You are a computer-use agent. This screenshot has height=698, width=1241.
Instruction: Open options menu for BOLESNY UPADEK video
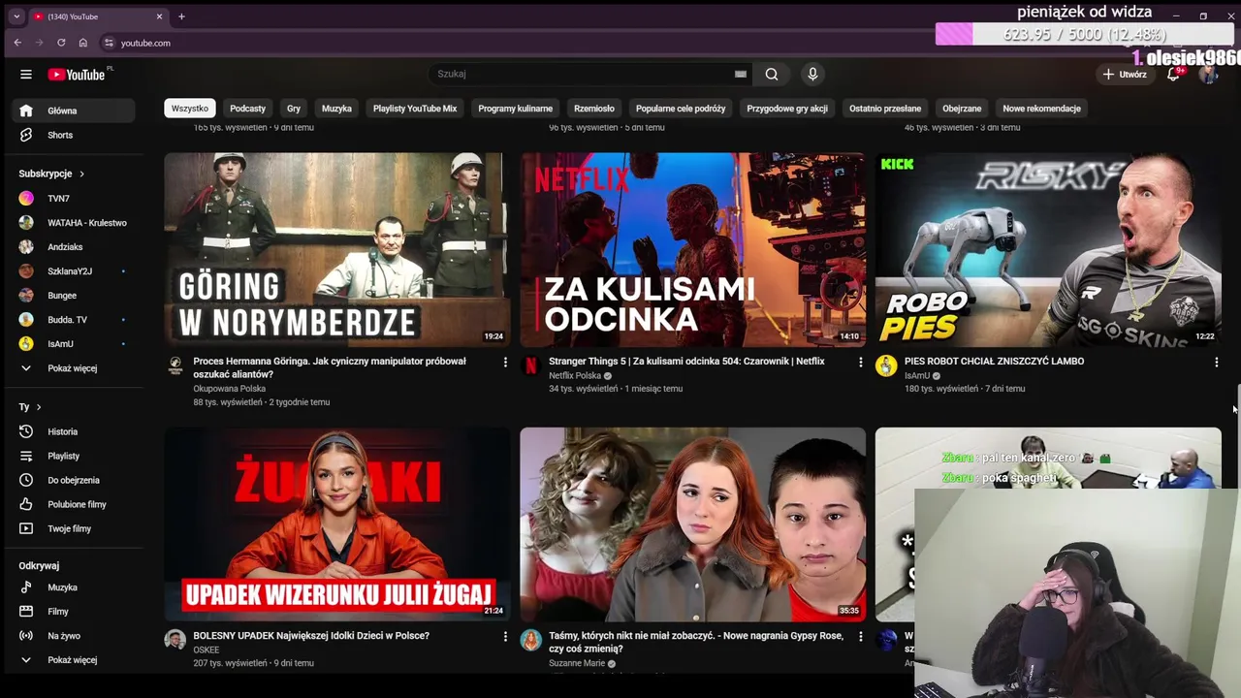pos(505,636)
